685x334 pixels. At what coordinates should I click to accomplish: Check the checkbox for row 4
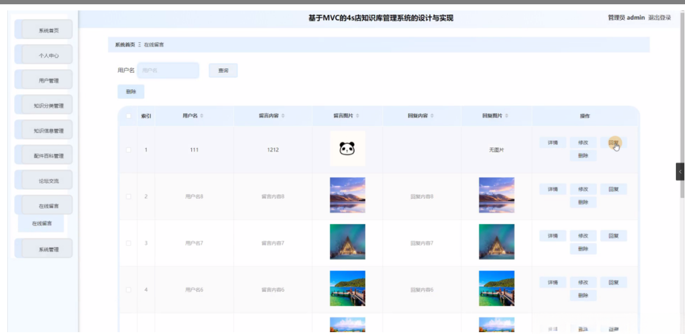click(128, 289)
